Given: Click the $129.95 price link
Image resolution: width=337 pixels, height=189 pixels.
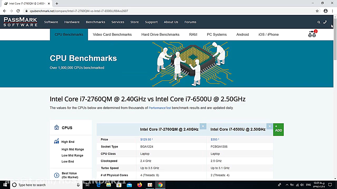Looking at the screenshot, I should tap(146, 140).
